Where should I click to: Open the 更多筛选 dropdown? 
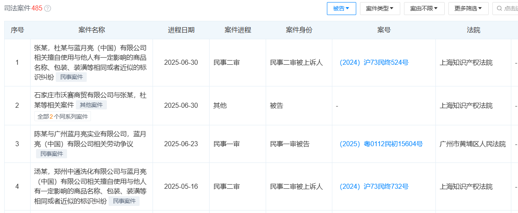(468, 8)
